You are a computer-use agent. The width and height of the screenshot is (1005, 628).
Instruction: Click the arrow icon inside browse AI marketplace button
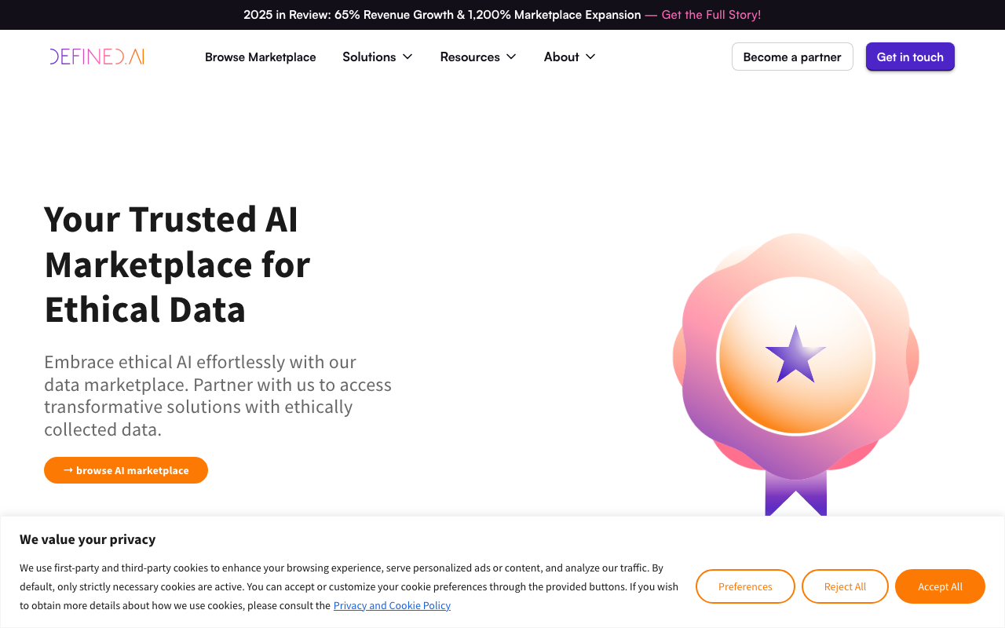coord(68,469)
